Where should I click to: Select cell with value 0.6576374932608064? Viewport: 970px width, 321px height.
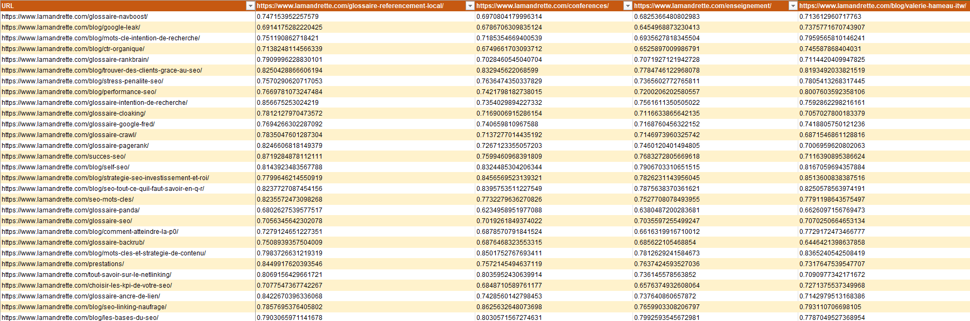click(715, 286)
